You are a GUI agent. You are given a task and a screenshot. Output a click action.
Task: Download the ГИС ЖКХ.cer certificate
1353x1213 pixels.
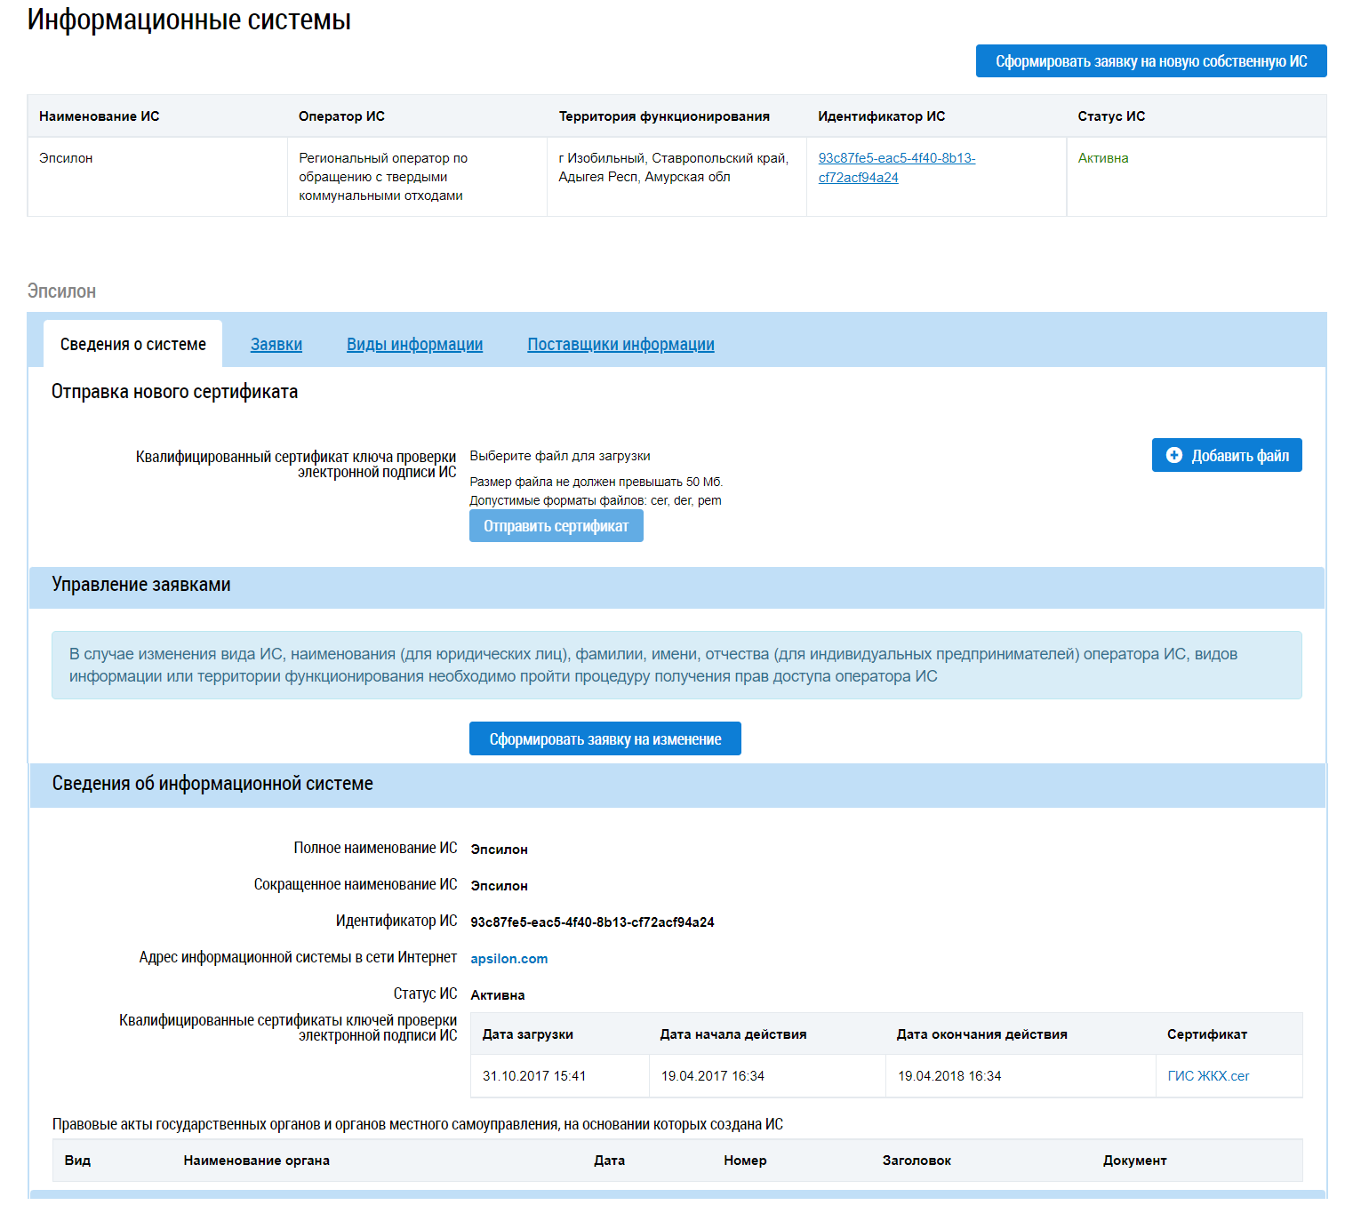pyautogui.click(x=1208, y=1076)
